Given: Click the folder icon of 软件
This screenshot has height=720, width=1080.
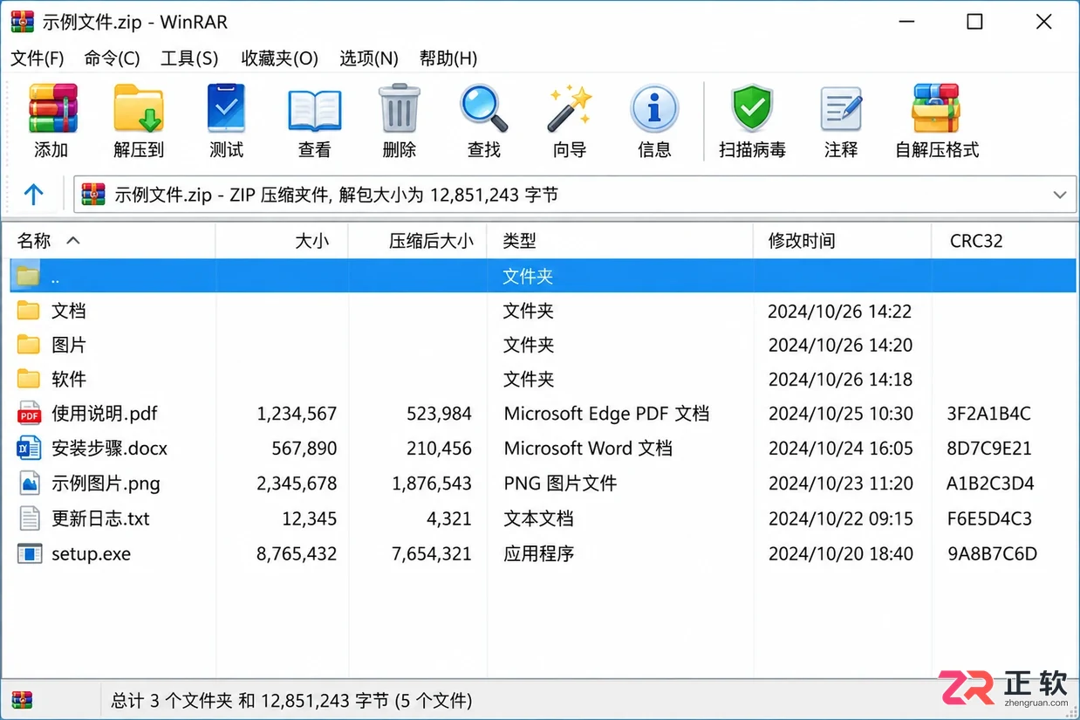Looking at the screenshot, I should pyautogui.click(x=29, y=379).
